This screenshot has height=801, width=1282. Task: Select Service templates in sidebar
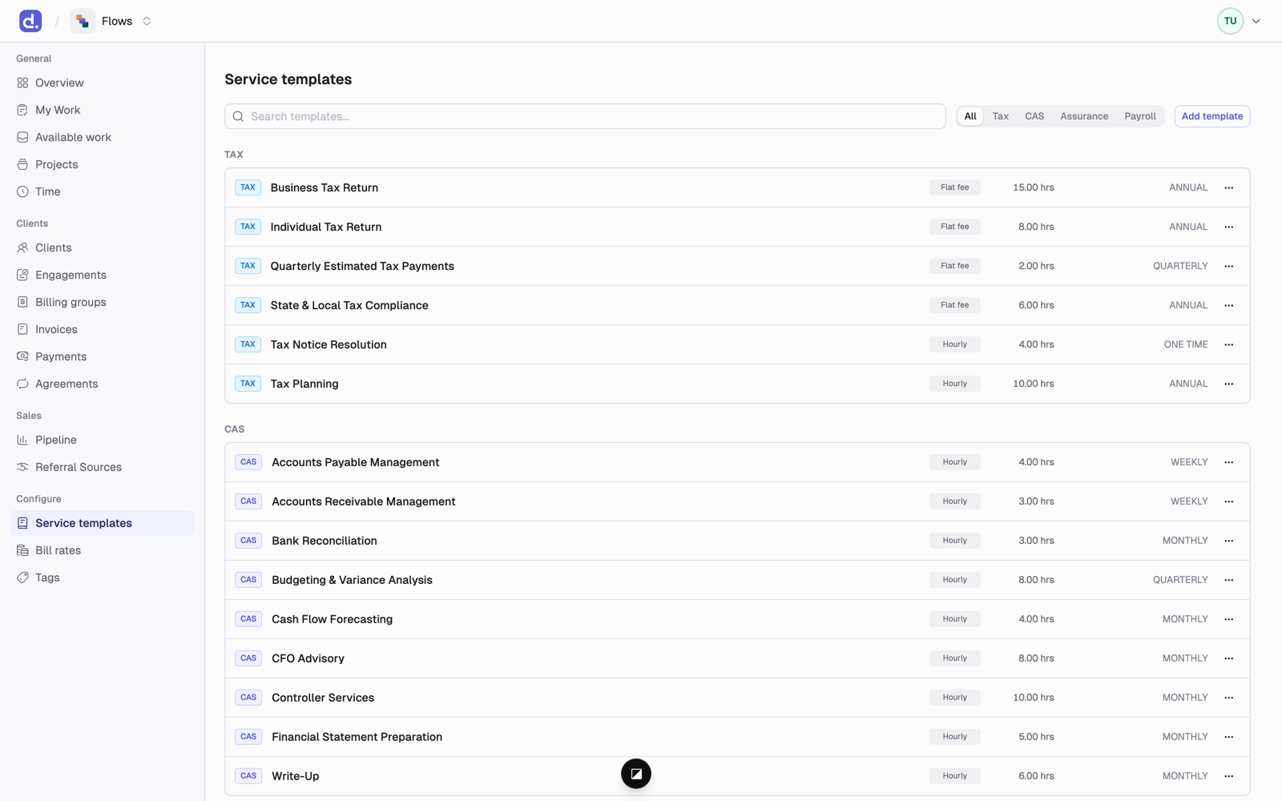click(x=103, y=523)
